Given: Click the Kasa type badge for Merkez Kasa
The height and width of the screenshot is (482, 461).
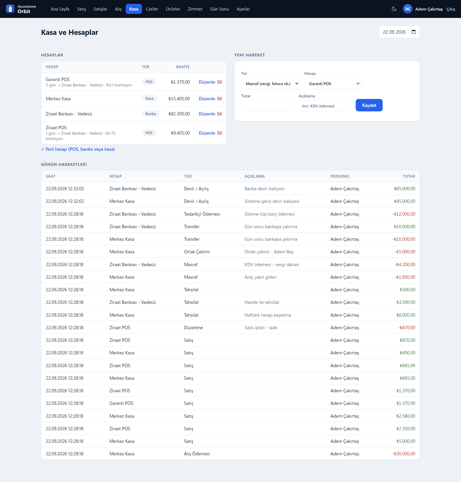Looking at the screenshot, I should [149, 98].
